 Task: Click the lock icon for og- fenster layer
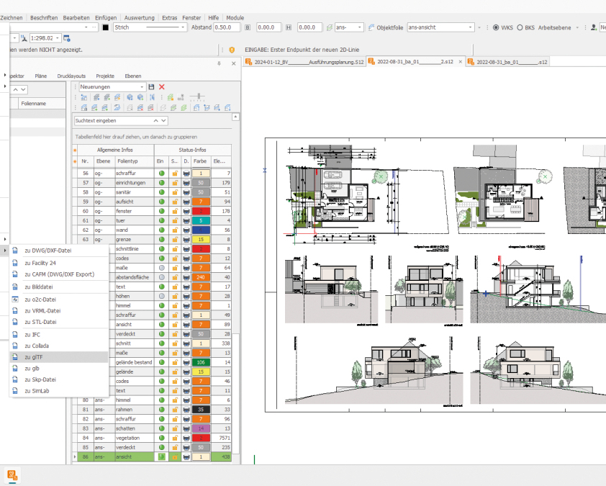coord(174,211)
